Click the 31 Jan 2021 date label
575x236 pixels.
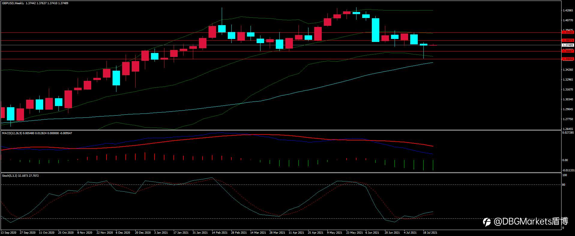(200, 233)
